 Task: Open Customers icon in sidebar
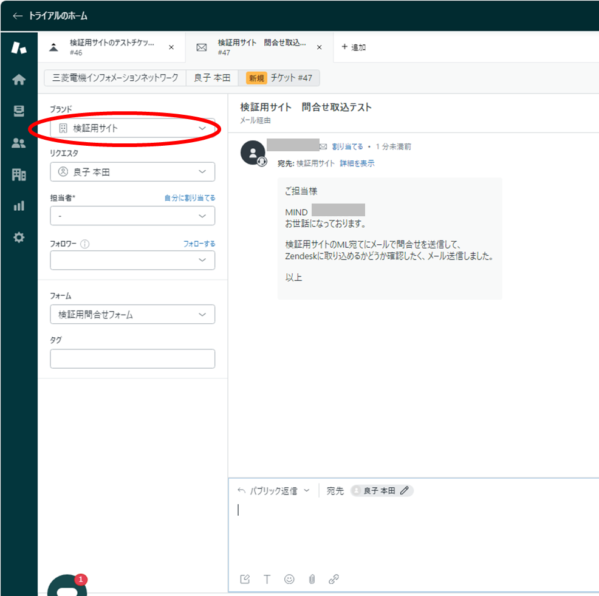tap(19, 143)
